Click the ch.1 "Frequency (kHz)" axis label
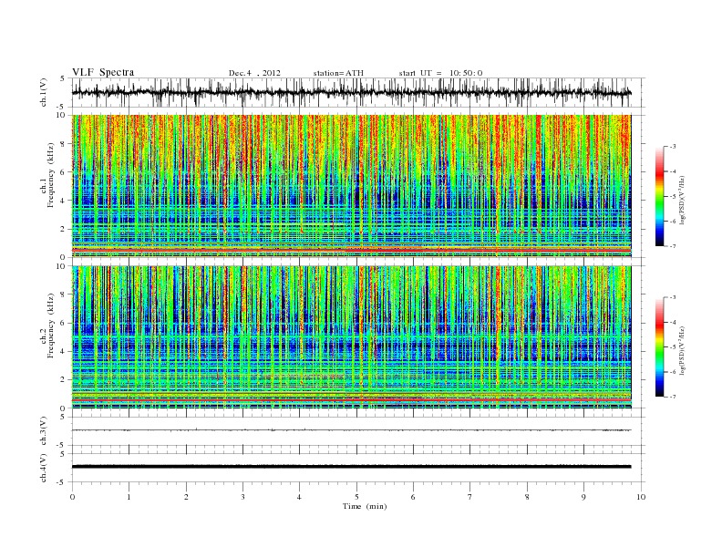 click(50, 175)
